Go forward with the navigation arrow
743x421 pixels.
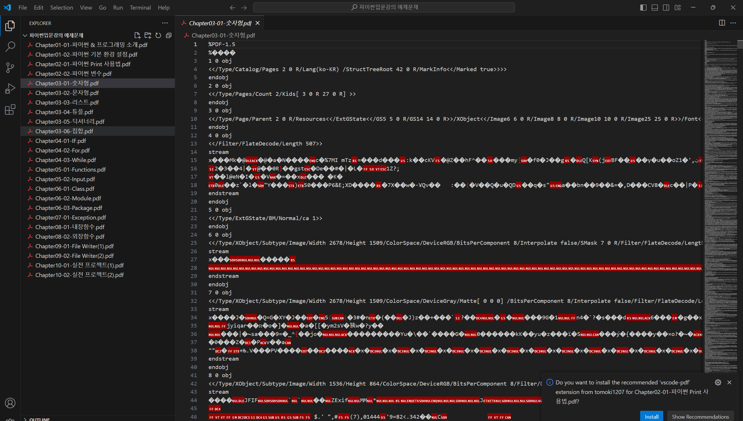coord(244,8)
